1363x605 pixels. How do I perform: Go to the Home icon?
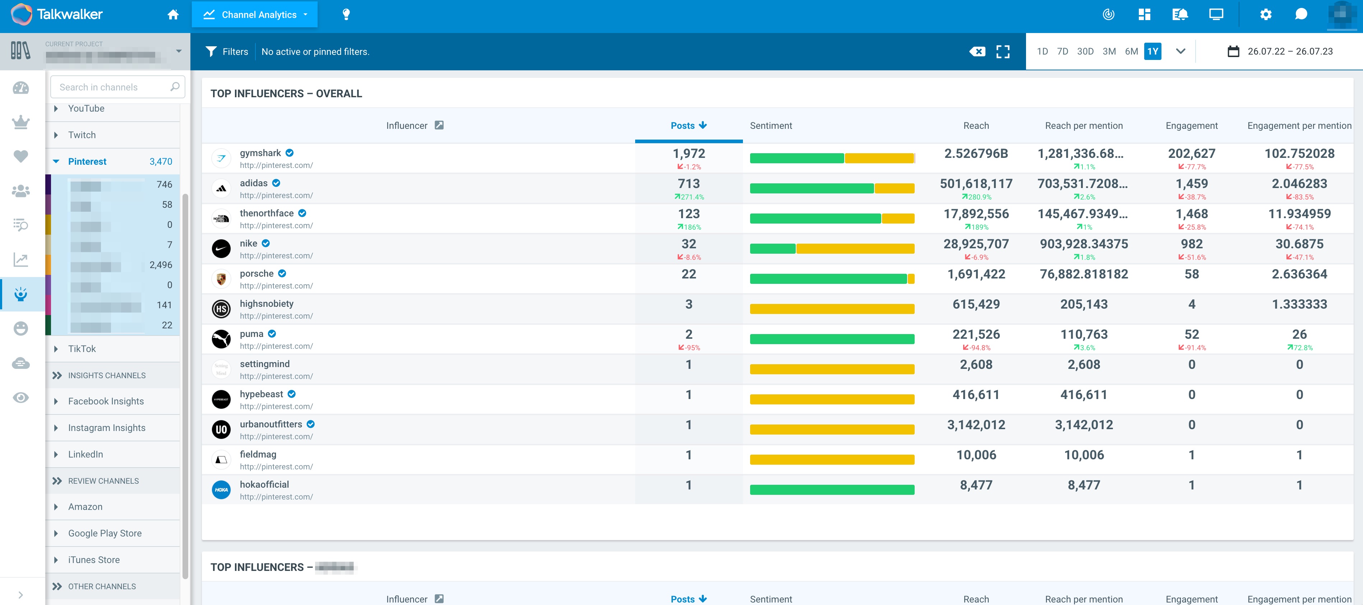(x=173, y=15)
